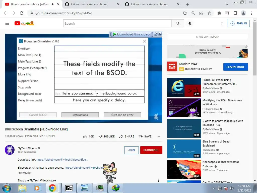Open Windows Media Player from the taskbar
Viewport: 257px width, 193px height.
click(37, 188)
